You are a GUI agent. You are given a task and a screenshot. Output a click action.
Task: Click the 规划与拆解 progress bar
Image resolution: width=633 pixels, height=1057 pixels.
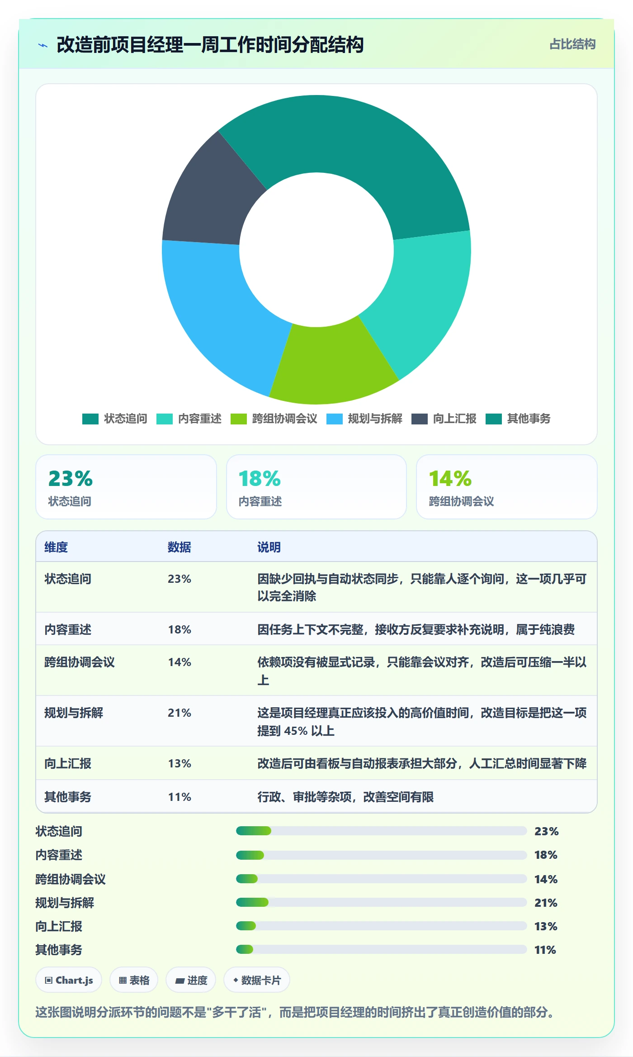(x=382, y=902)
